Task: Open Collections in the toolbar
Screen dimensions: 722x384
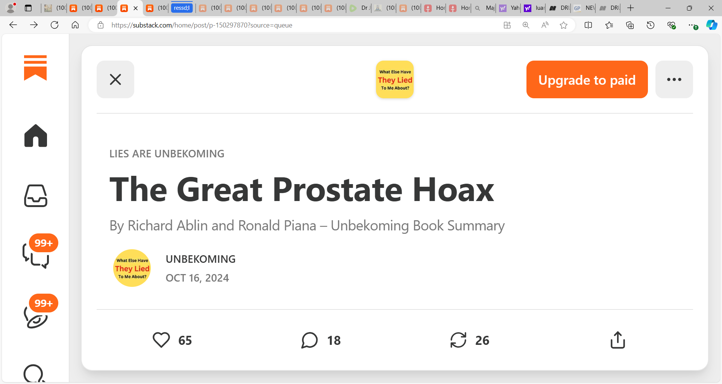Action: click(630, 25)
